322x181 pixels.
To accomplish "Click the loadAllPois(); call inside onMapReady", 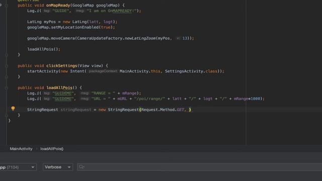I will [44, 49].
